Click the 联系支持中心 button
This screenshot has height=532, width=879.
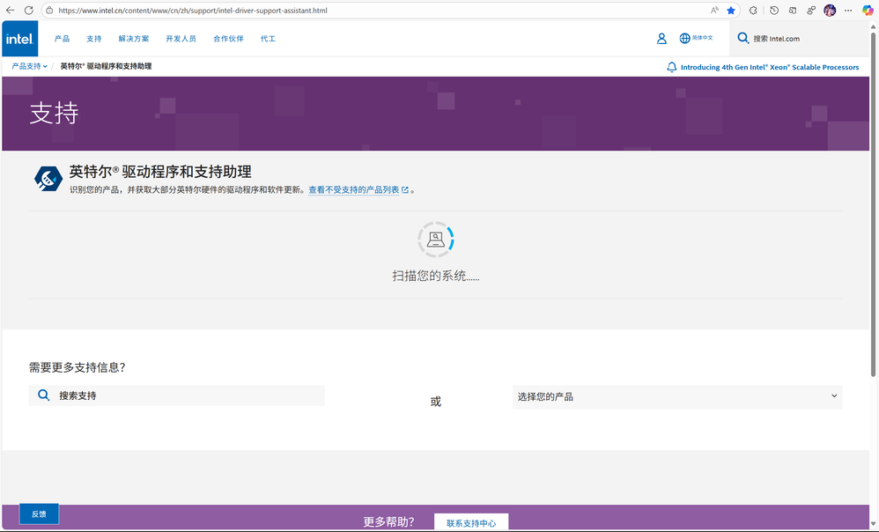[x=471, y=522]
